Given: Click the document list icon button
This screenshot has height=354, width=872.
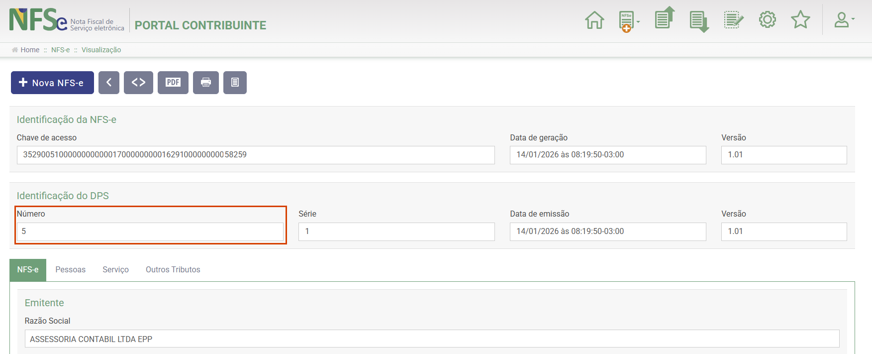Looking at the screenshot, I should tap(235, 83).
